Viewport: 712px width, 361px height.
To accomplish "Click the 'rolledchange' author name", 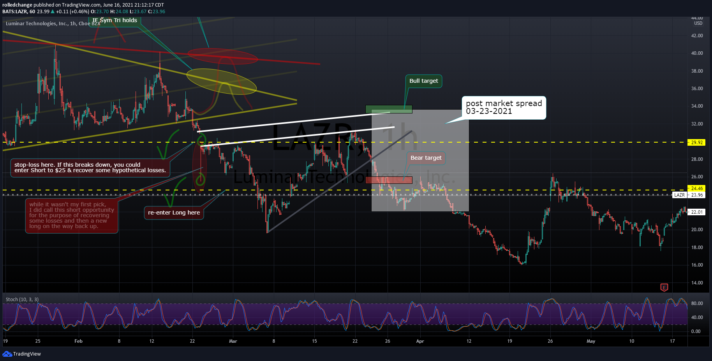I will [x=17, y=5].
